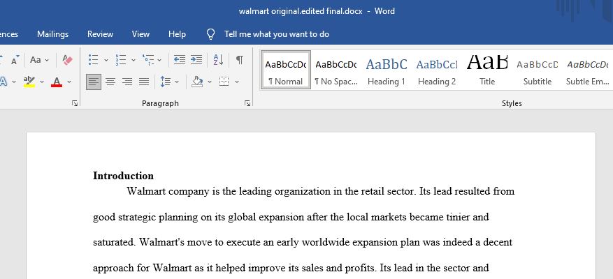Increase the paragraph indent
613x279 pixels.
pos(196,60)
